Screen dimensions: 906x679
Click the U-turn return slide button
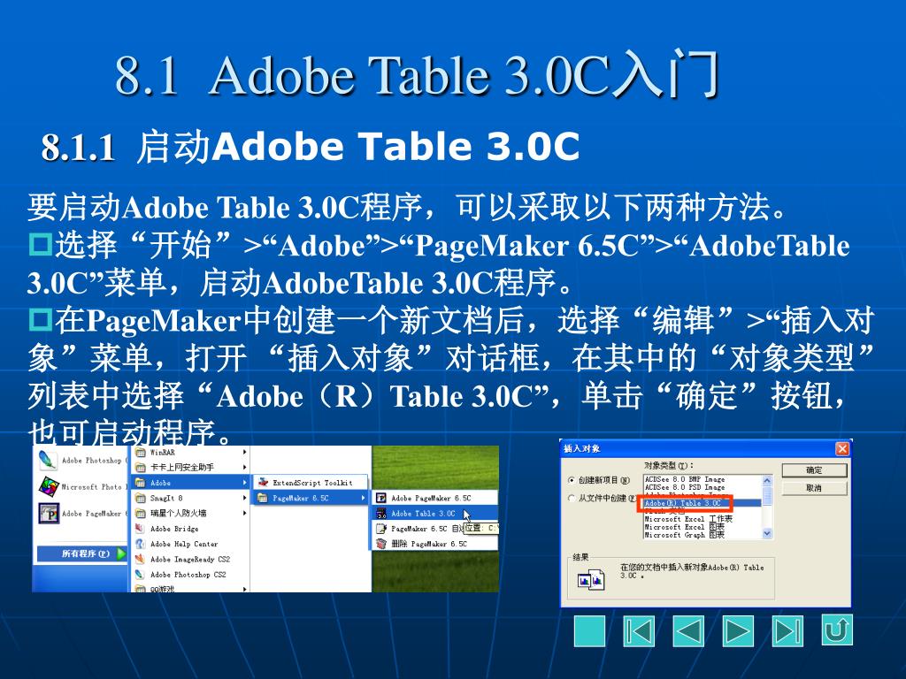tap(837, 629)
